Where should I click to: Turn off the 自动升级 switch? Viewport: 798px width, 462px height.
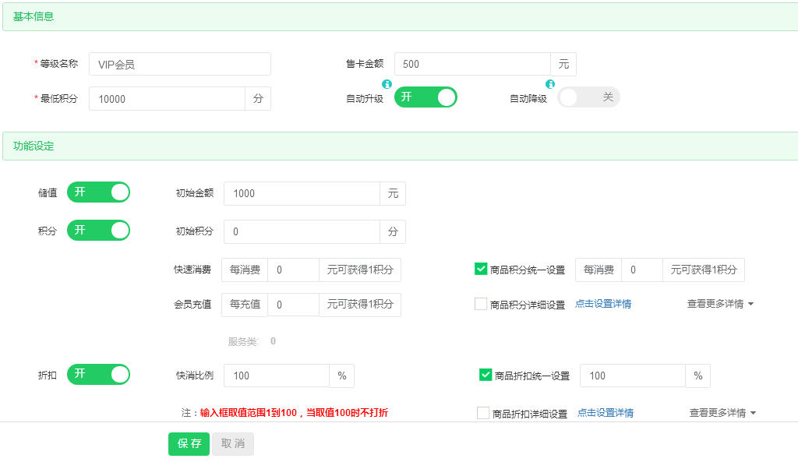(x=425, y=97)
